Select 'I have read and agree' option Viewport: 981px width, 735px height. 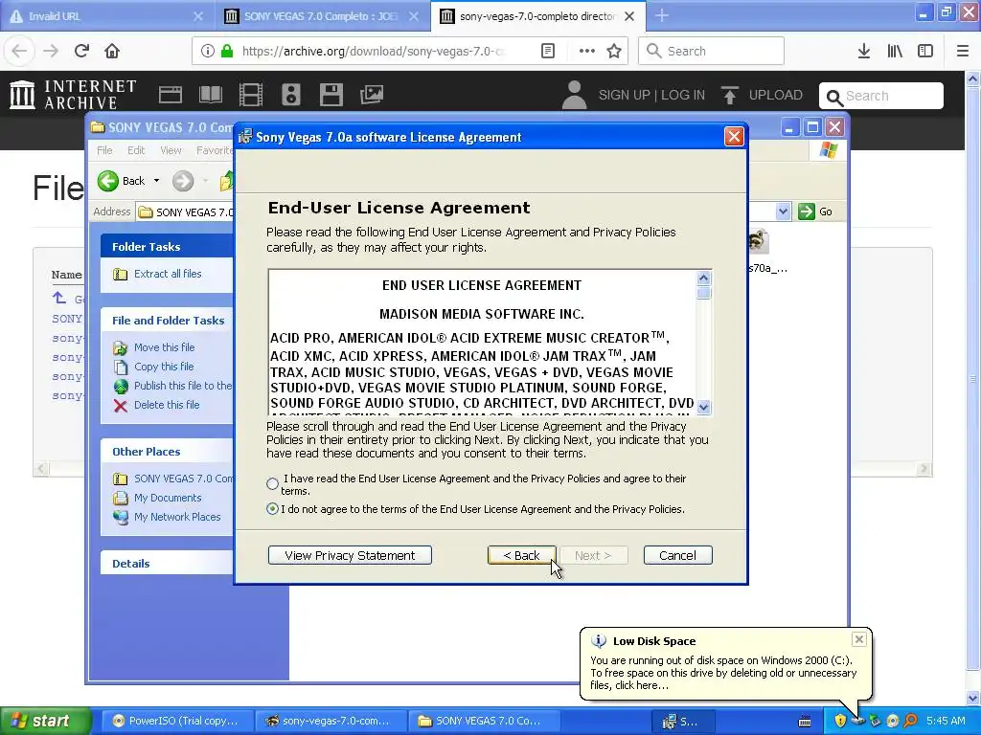click(x=272, y=483)
